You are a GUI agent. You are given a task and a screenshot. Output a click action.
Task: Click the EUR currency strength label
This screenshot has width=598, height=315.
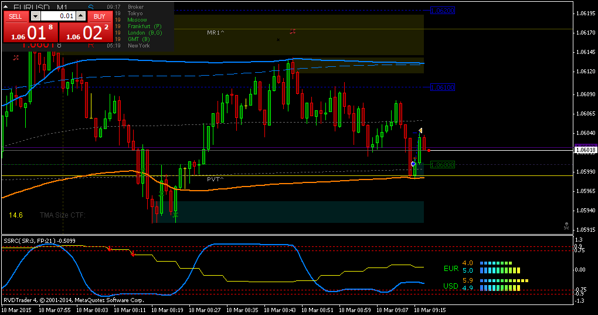pos(451,269)
